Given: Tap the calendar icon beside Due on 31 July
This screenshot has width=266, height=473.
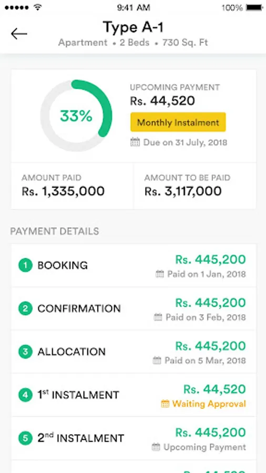Looking at the screenshot, I should pyautogui.click(x=135, y=142).
